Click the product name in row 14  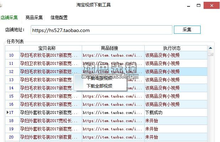tap(47, 88)
